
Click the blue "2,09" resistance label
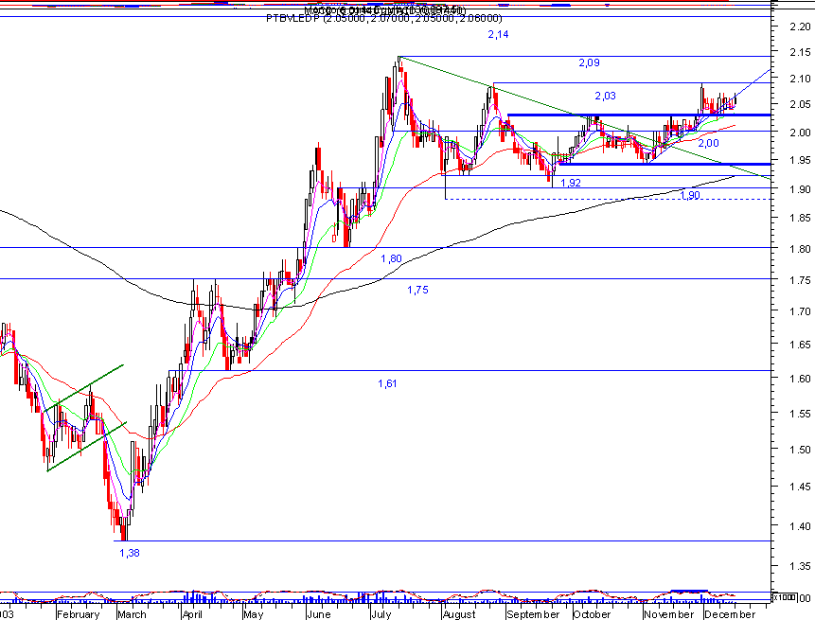click(x=589, y=62)
